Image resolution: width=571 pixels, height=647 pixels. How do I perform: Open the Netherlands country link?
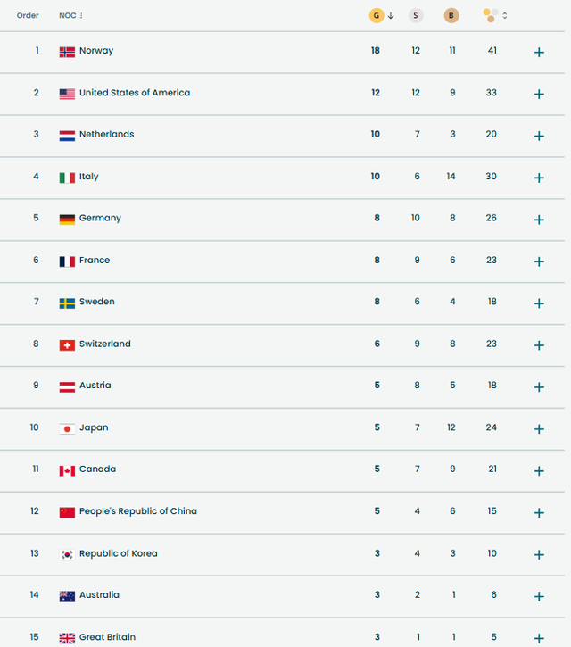[106, 135]
